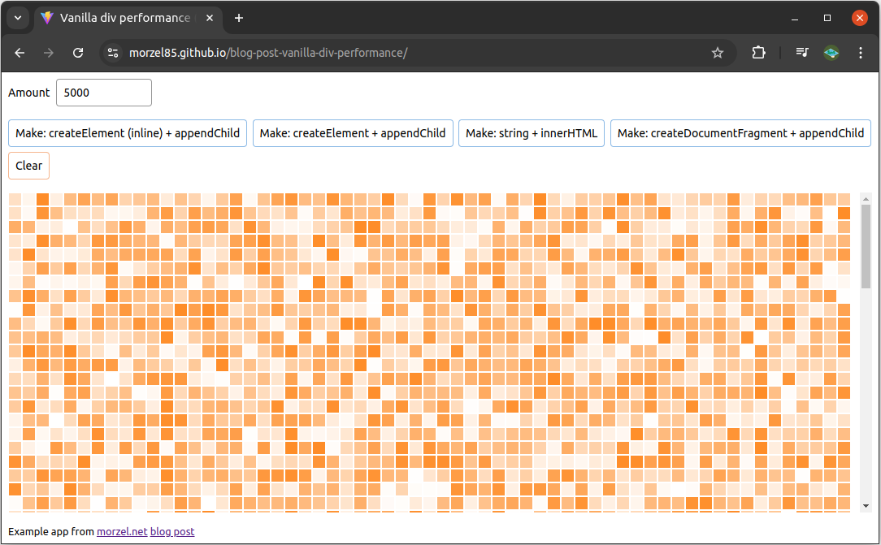Click Make: createElement (inline) + appendChild

click(x=128, y=133)
